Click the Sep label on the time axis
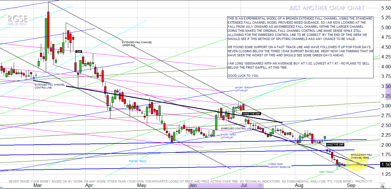This screenshot has height=189, width=391. point(351,185)
